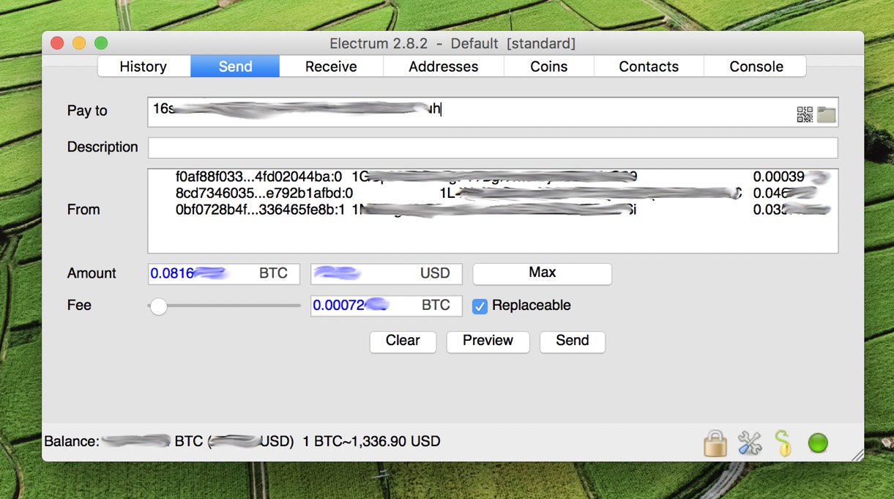Select the 8cd7346035...e792b1afbd:0 coin row

pyautogui.click(x=493, y=193)
